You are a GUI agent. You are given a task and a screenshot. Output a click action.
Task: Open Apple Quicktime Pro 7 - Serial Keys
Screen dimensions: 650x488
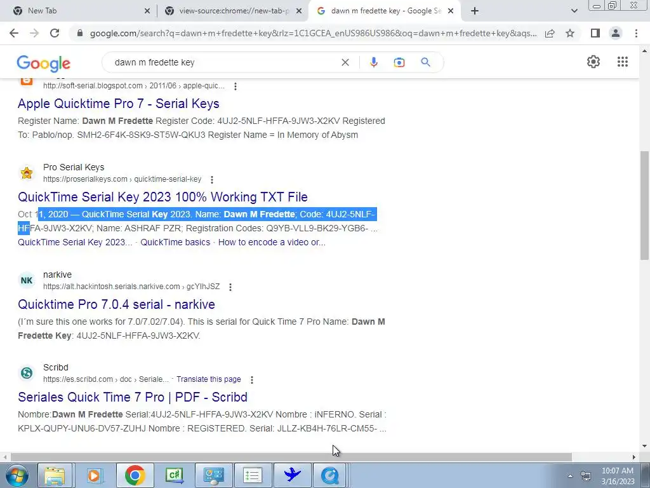119,104
